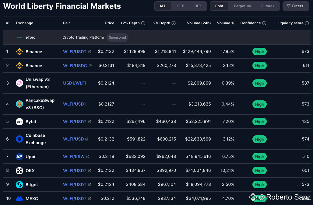
Task: Click the Bybit exchange logo
Action: pos(19,122)
